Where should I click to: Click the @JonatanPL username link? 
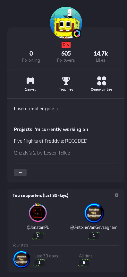pyautogui.click(x=38, y=228)
